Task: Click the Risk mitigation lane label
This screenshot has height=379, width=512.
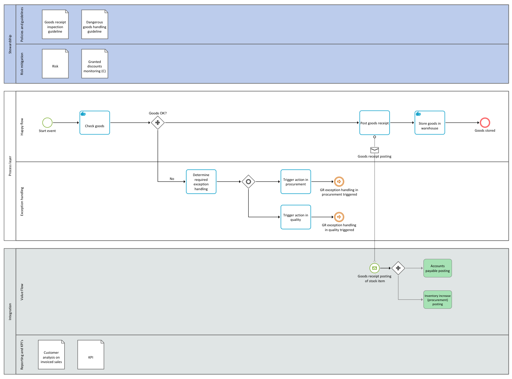Action: tap(22, 64)
